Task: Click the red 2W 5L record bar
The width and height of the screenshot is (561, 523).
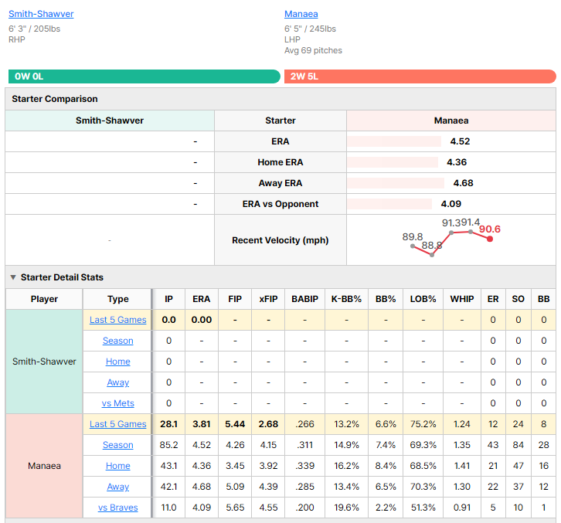Action: pyautogui.click(x=420, y=76)
